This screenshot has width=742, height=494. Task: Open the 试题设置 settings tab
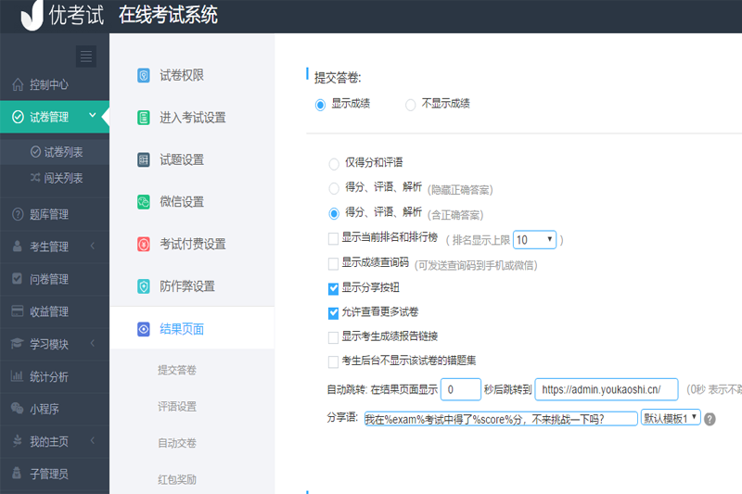[x=192, y=159]
